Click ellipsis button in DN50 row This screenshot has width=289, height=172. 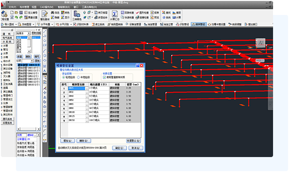[x=87, y=100]
